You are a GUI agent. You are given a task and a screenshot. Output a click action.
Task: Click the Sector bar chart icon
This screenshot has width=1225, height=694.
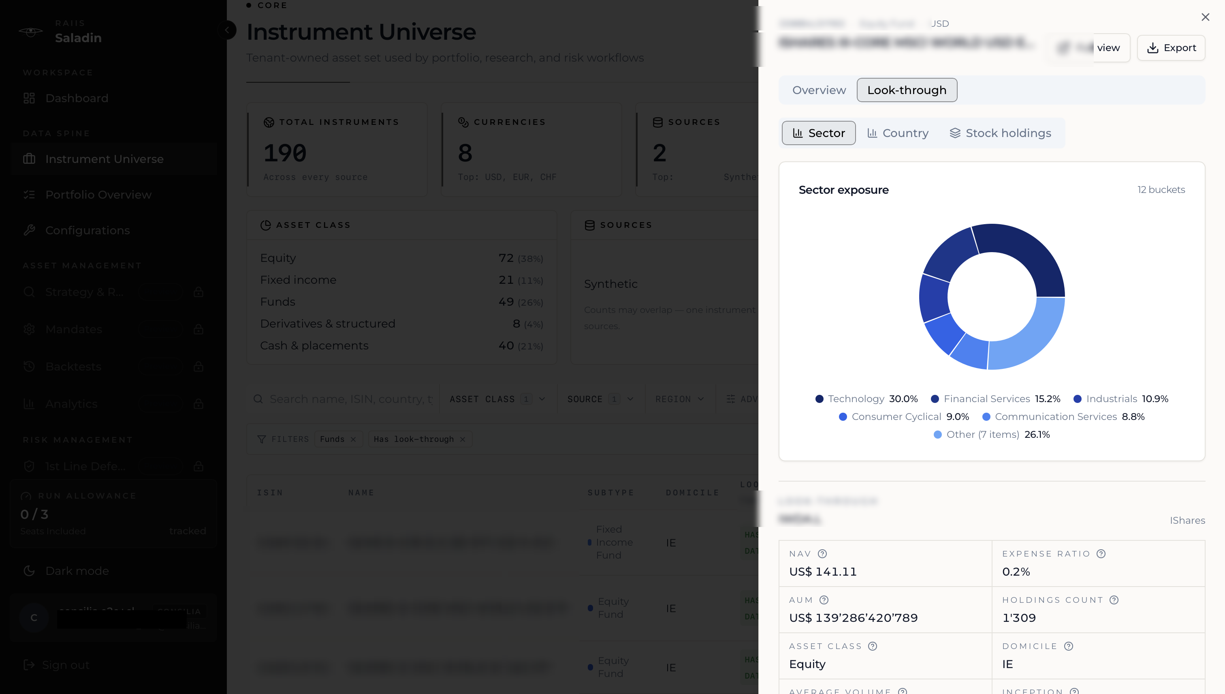(x=797, y=133)
